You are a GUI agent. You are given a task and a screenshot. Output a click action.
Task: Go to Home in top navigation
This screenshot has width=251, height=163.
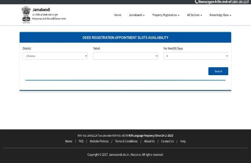118,15
